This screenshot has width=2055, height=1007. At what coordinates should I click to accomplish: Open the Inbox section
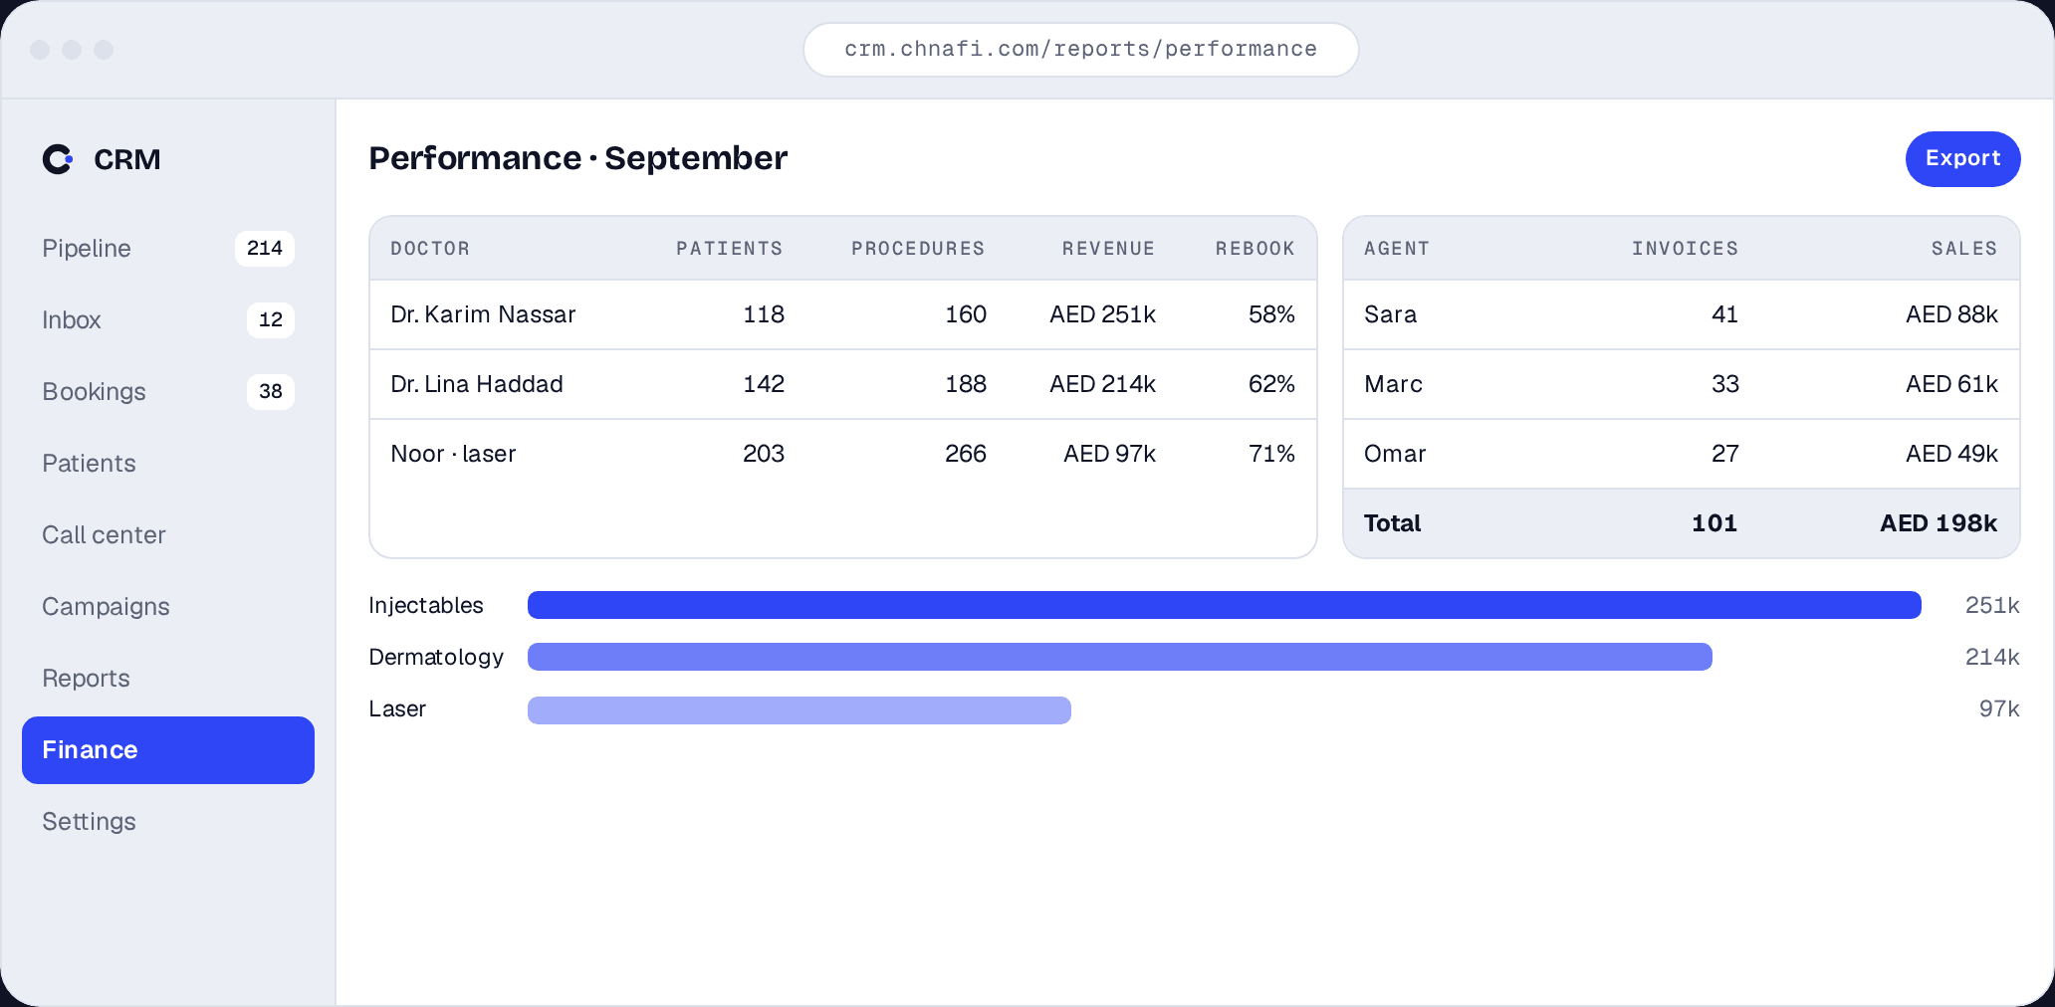[x=167, y=320]
